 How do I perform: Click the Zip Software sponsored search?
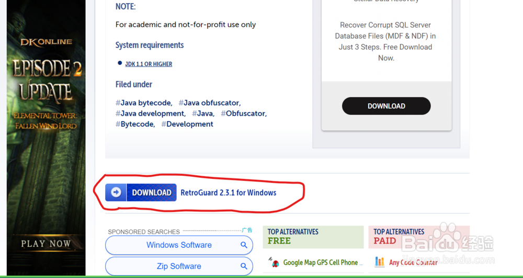tap(179, 266)
